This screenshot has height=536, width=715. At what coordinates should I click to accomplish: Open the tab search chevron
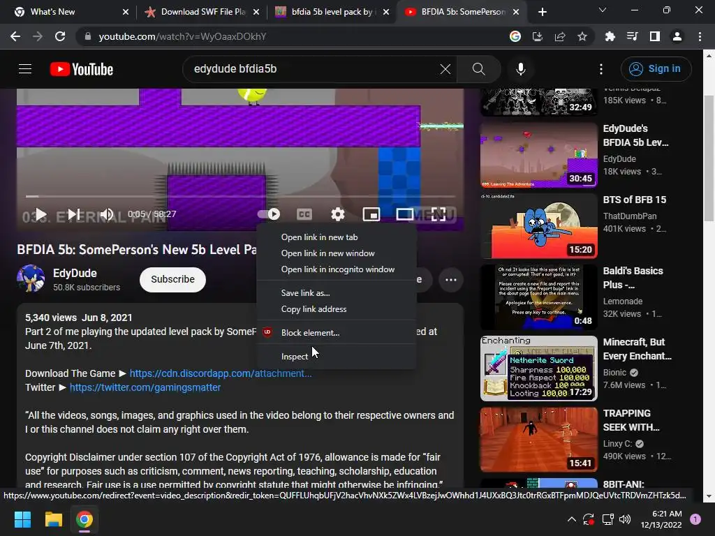pos(603,10)
